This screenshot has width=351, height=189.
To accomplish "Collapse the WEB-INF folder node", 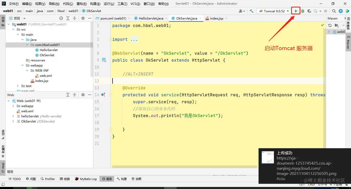I will click(x=27, y=70).
